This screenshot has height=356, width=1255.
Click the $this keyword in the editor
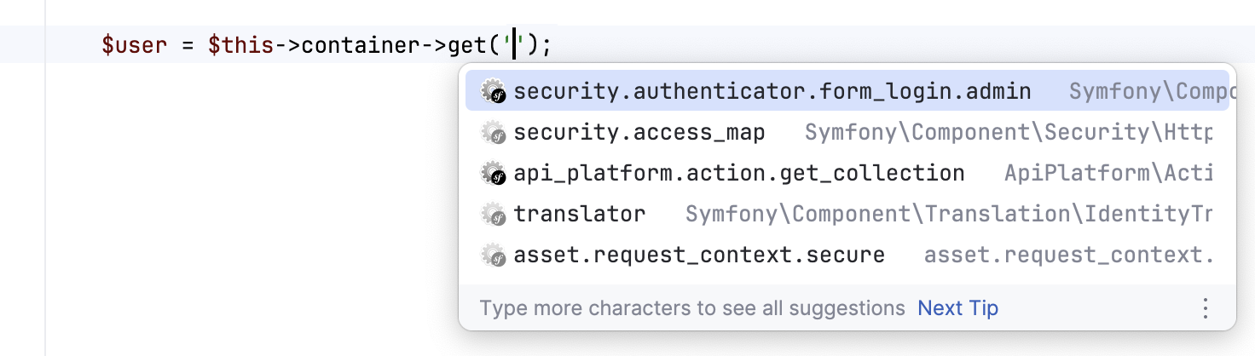click(x=241, y=44)
